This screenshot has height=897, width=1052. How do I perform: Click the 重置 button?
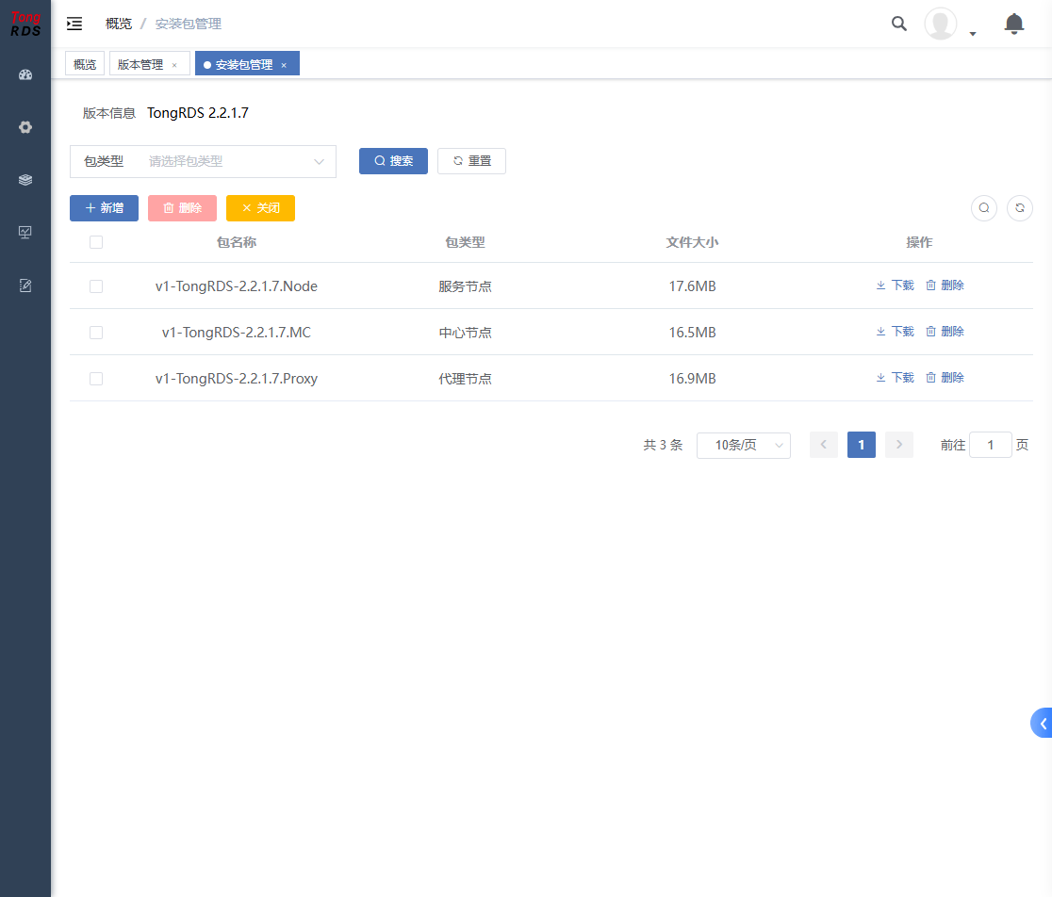[471, 161]
